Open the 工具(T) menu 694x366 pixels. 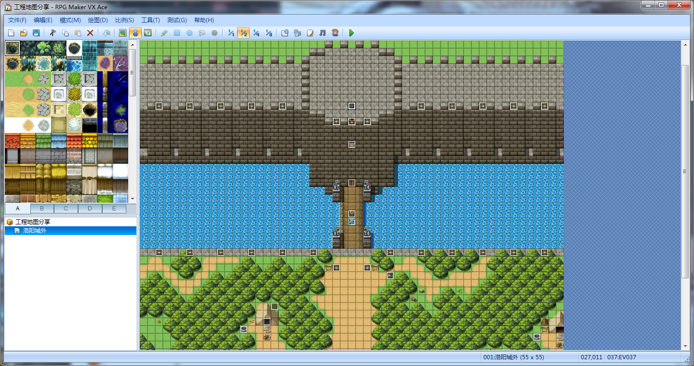[x=150, y=20]
